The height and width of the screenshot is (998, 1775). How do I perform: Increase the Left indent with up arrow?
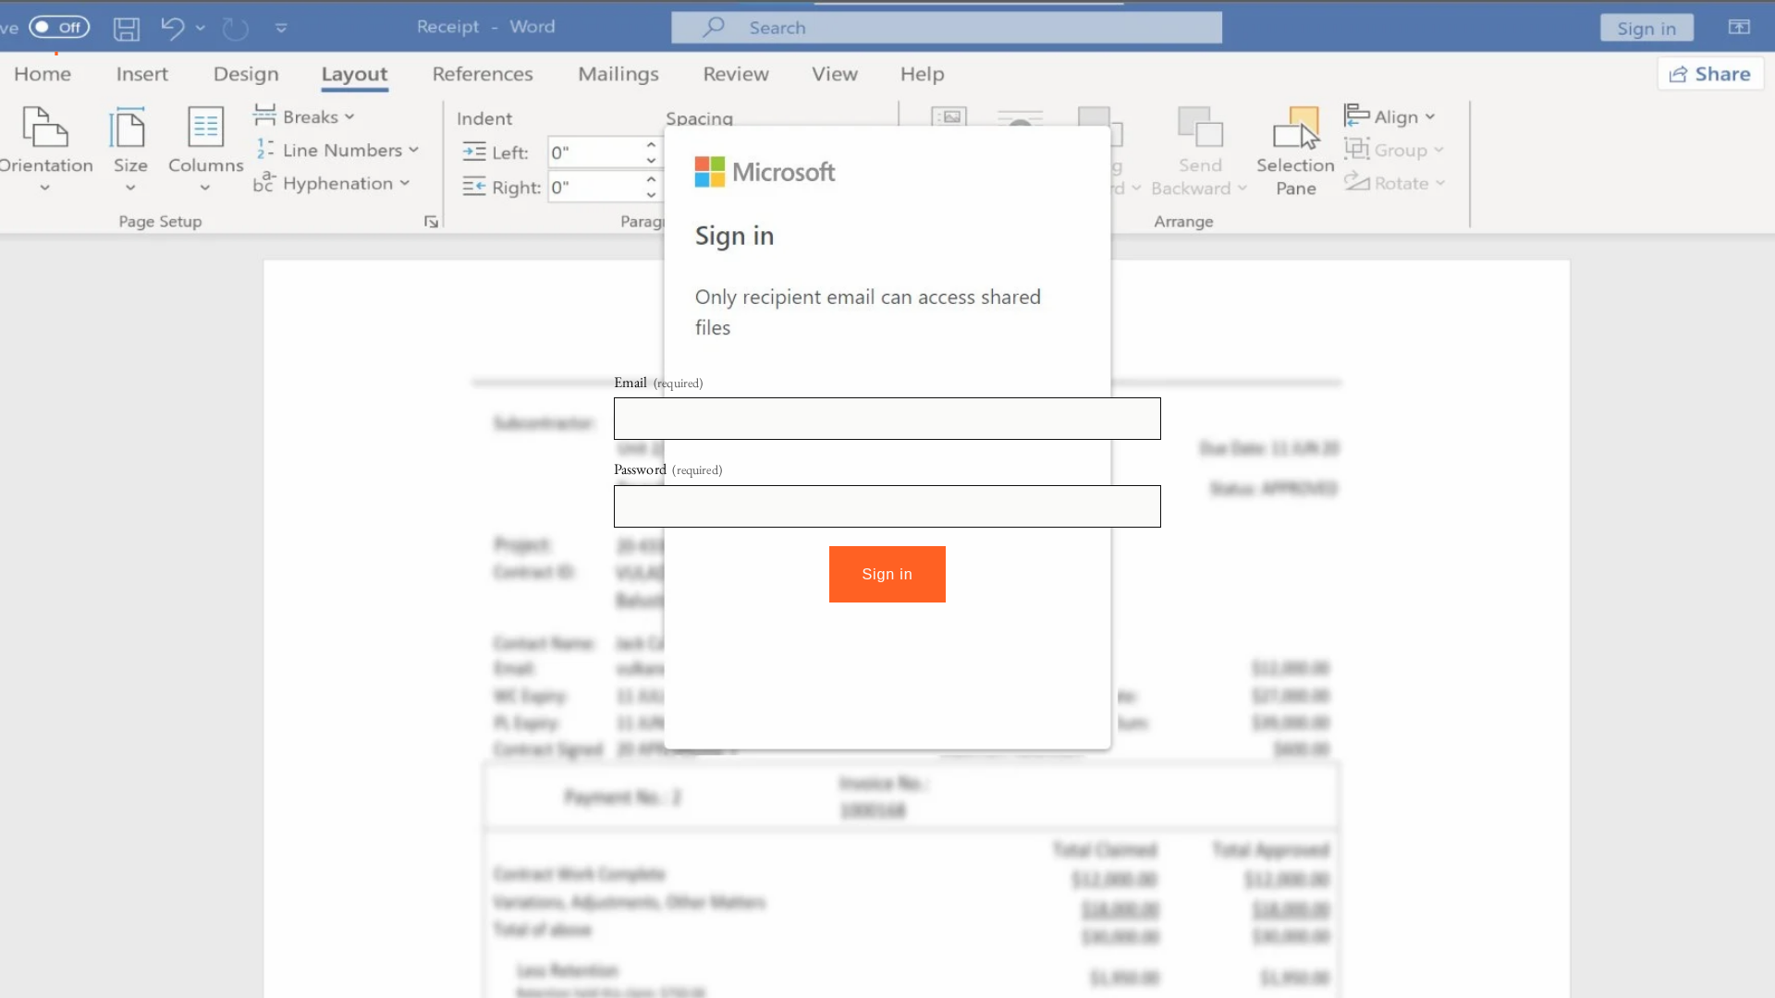(x=651, y=145)
